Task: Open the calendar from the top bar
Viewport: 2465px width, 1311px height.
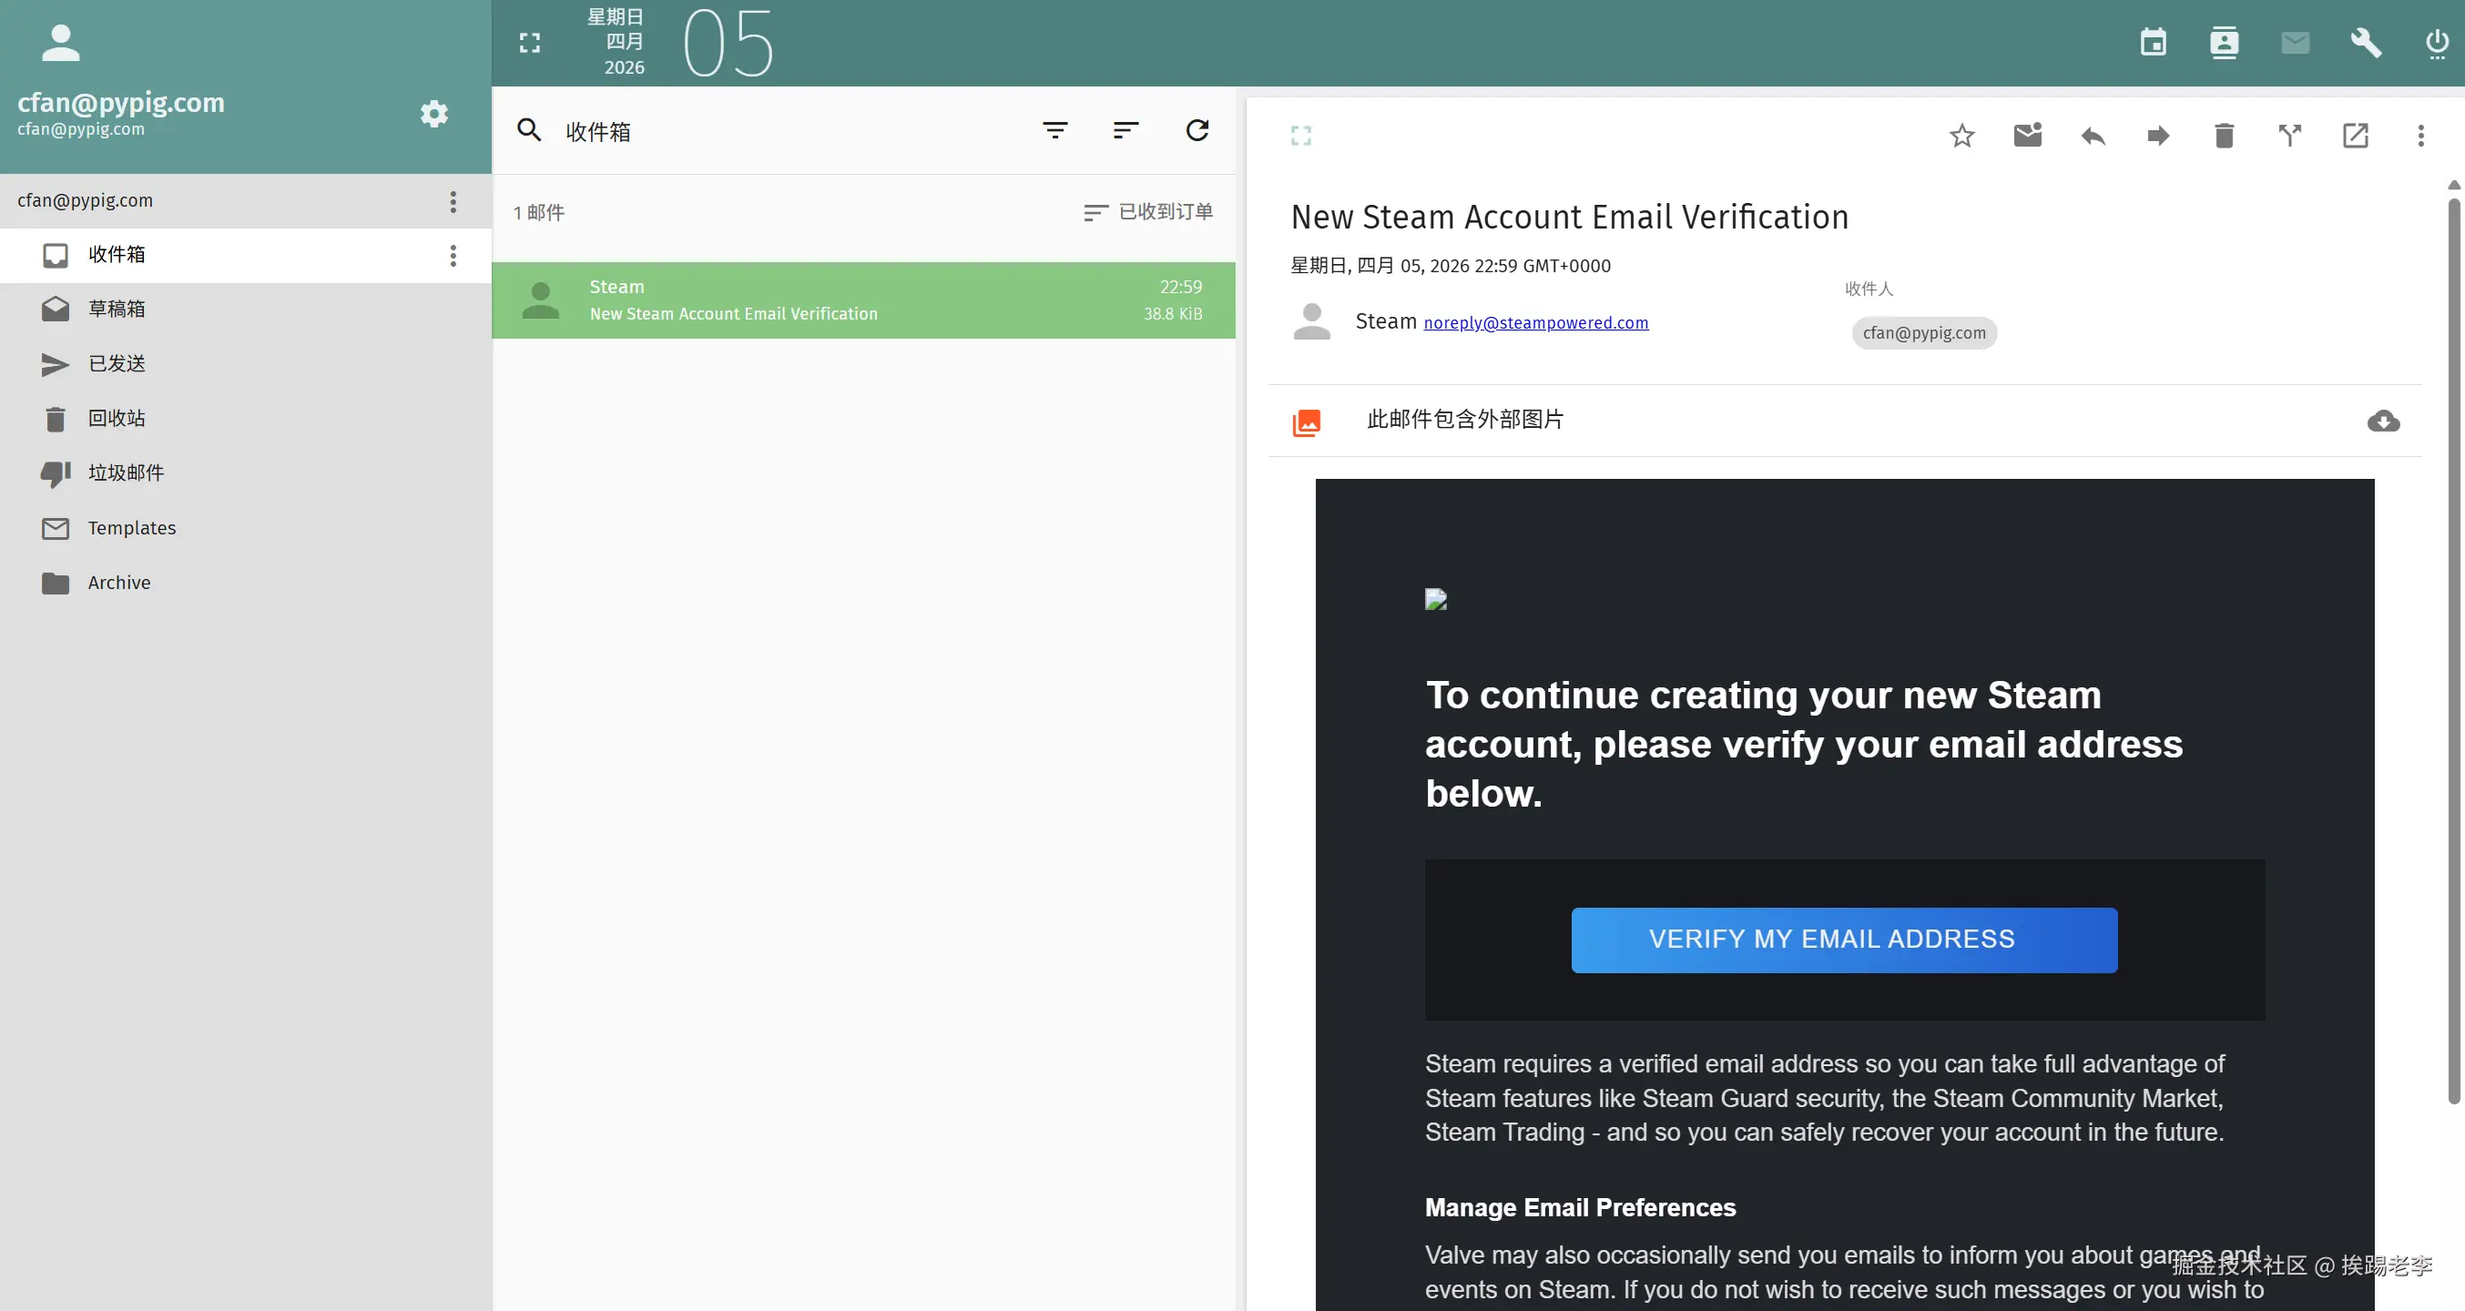Action: [x=2153, y=43]
